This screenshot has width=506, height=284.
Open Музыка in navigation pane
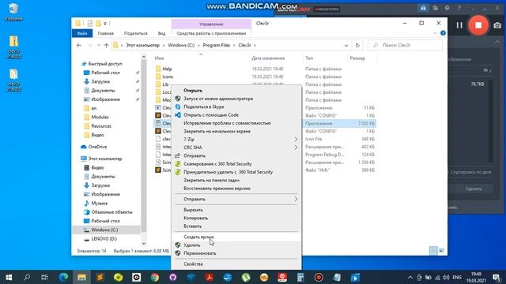coord(99,204)
